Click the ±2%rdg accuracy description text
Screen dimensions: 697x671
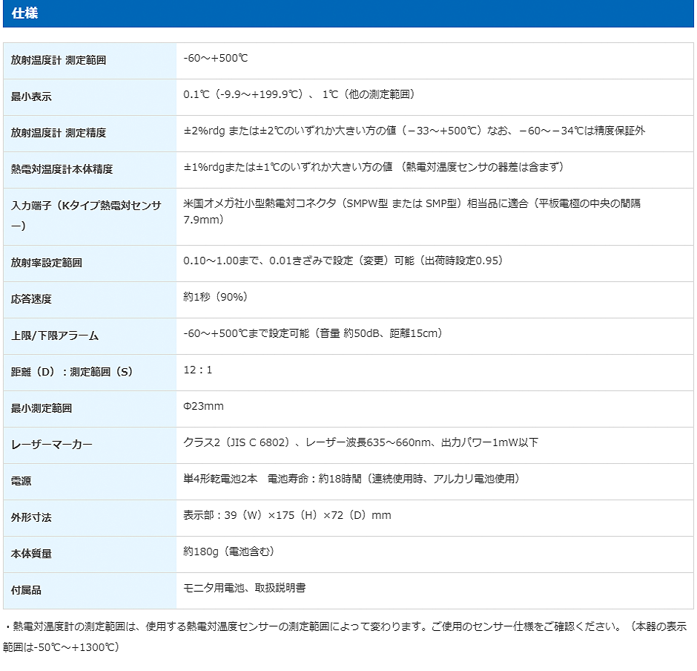pos(414,131)
